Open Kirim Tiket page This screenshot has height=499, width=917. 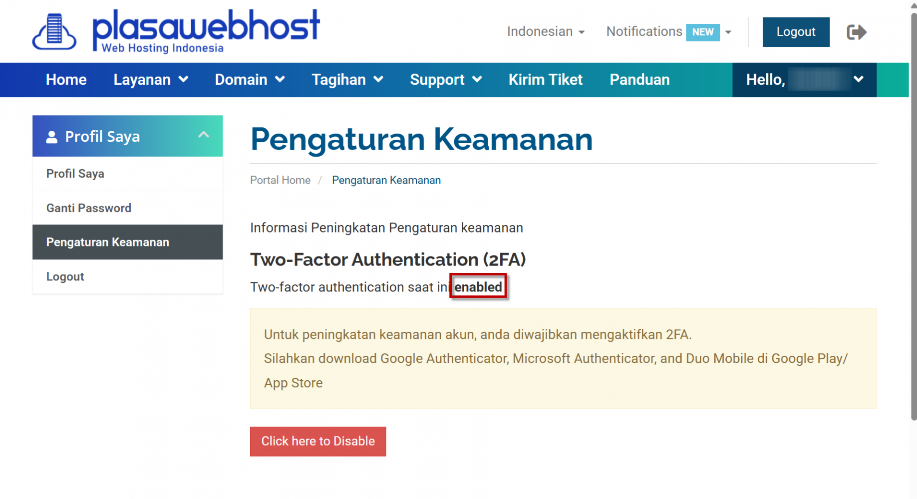click(546, 80)
